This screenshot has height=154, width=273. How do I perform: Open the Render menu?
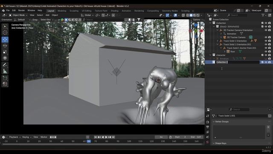pos(21,10)
